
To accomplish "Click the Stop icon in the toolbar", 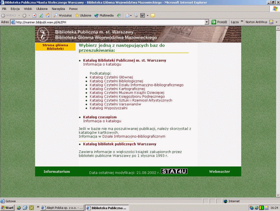I will pos(34,15).
